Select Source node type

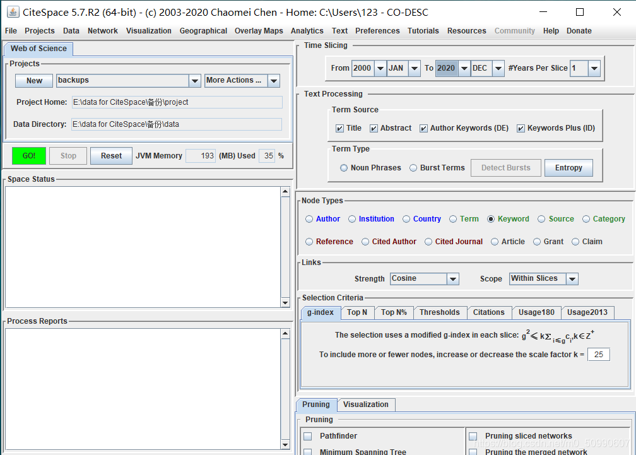541,219
